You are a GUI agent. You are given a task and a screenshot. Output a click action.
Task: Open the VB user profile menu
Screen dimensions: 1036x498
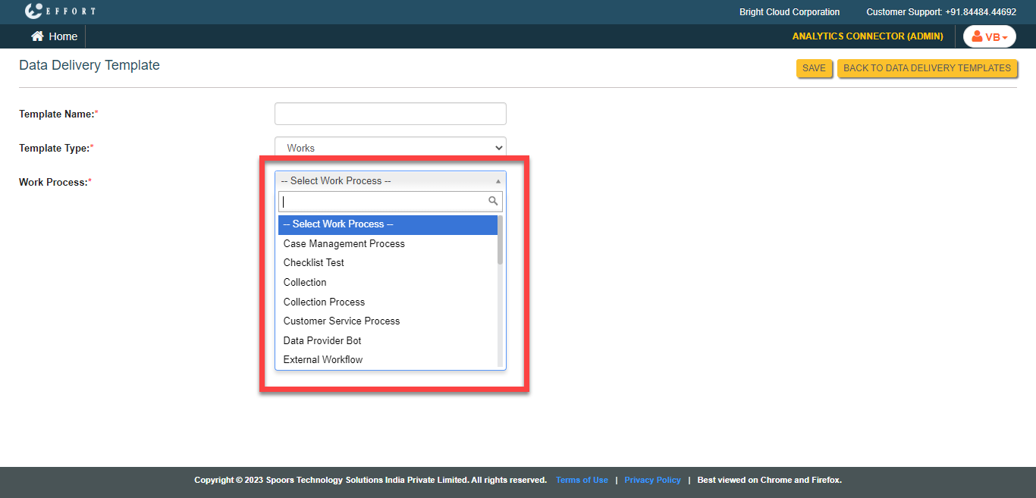tap(989, 36)
